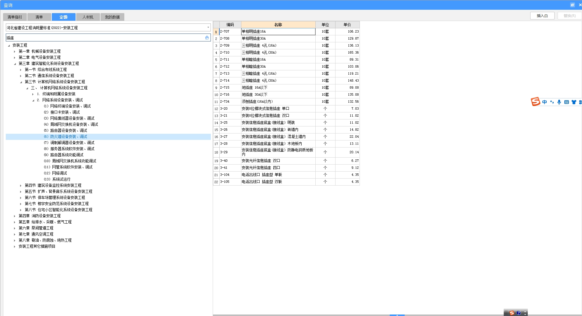Expand 第四章 消防设备安装工程
582x316 pixels.
(x=15, y=216)
